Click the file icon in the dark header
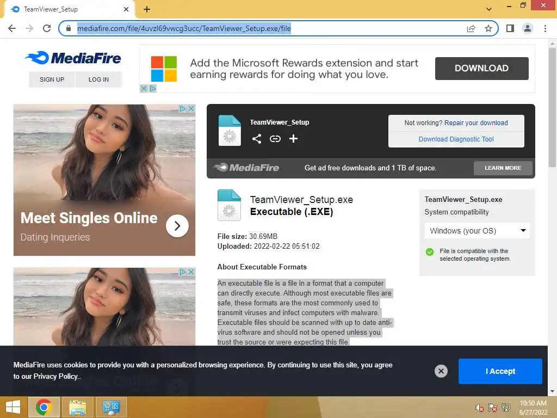The width and height of the screenshot is (557, 418). click(230, 131)
